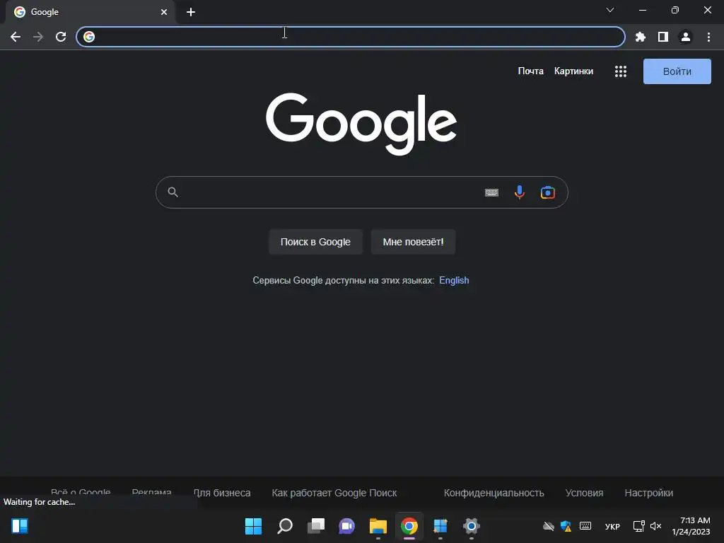Click the Google logo
This screenshot has width=724, height=543.
coord(361,124)
